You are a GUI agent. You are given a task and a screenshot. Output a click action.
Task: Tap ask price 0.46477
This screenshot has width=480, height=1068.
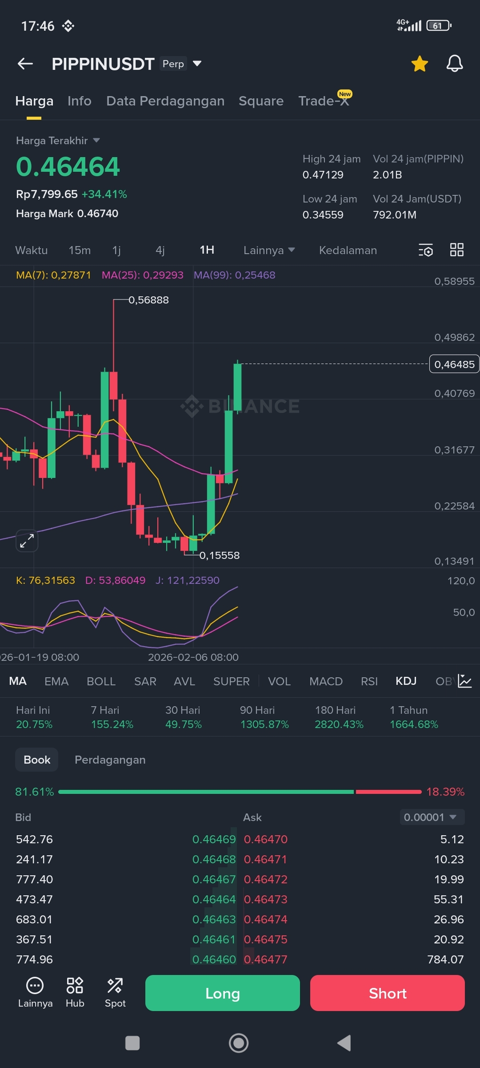tap(266, 959)
